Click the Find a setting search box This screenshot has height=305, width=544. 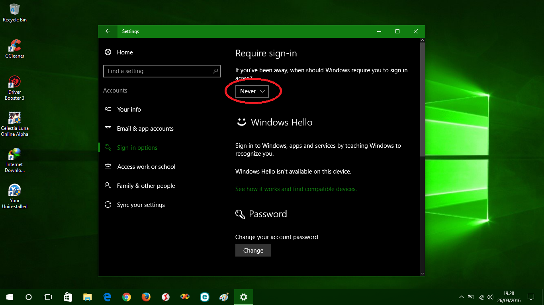(x=162, y=71)
